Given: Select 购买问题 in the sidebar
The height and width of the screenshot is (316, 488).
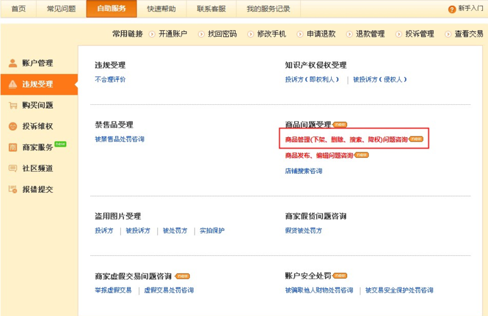Looking at the screenshot, I should pos(39,106).
